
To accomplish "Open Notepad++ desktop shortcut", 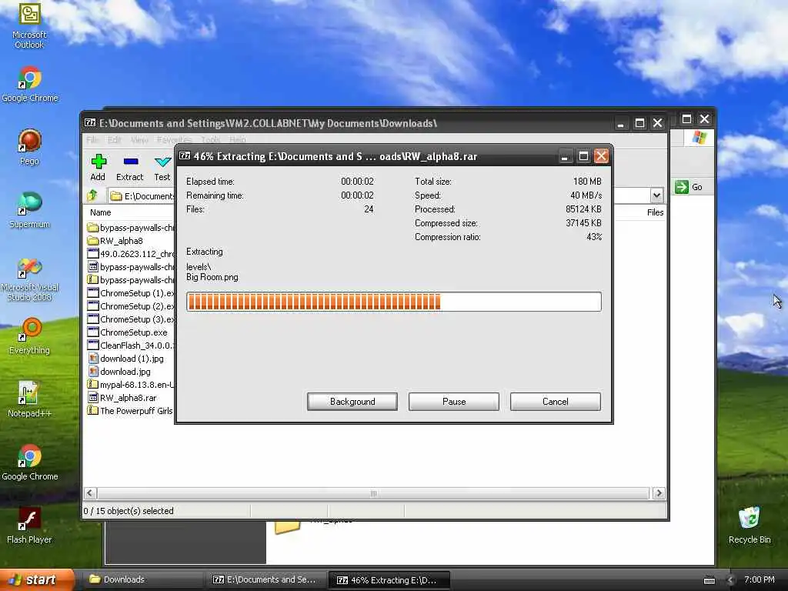I will tap(29, 400).
